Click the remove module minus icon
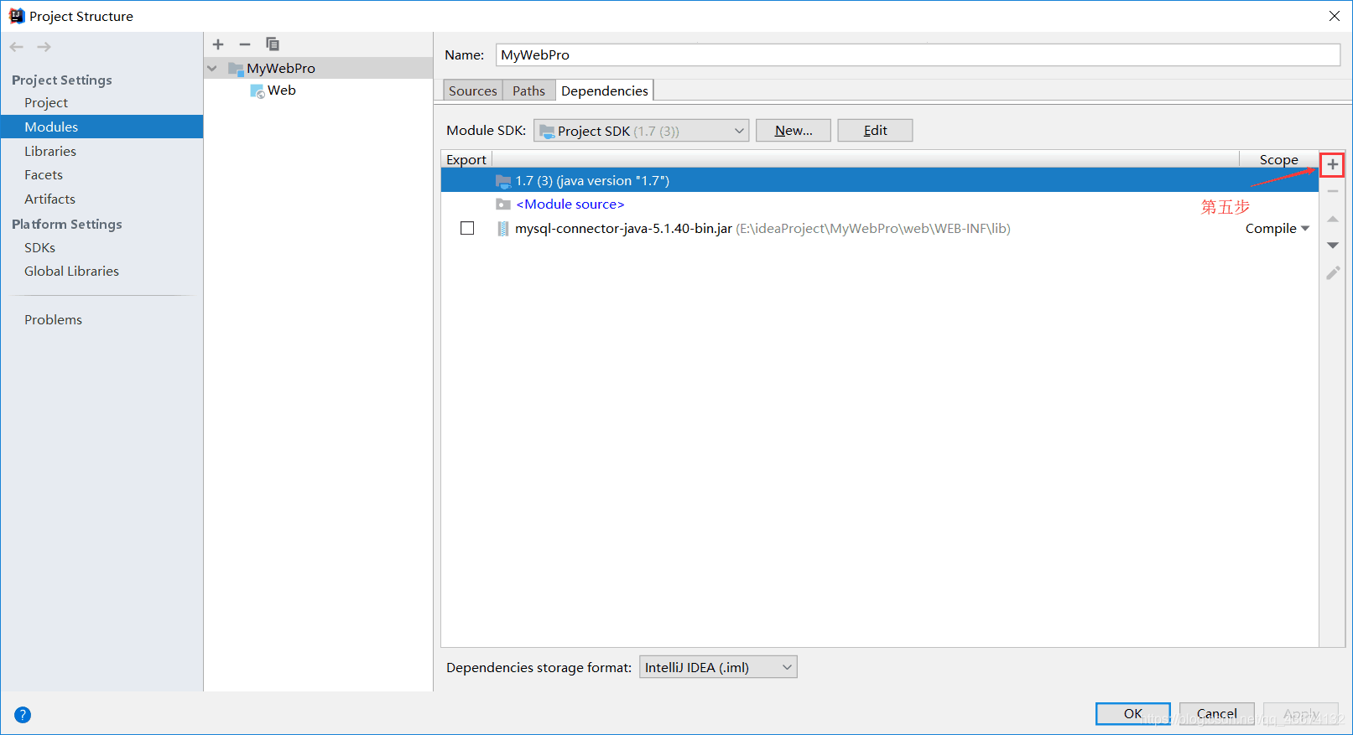1353x735 pixels. click(x=245, y=44)
